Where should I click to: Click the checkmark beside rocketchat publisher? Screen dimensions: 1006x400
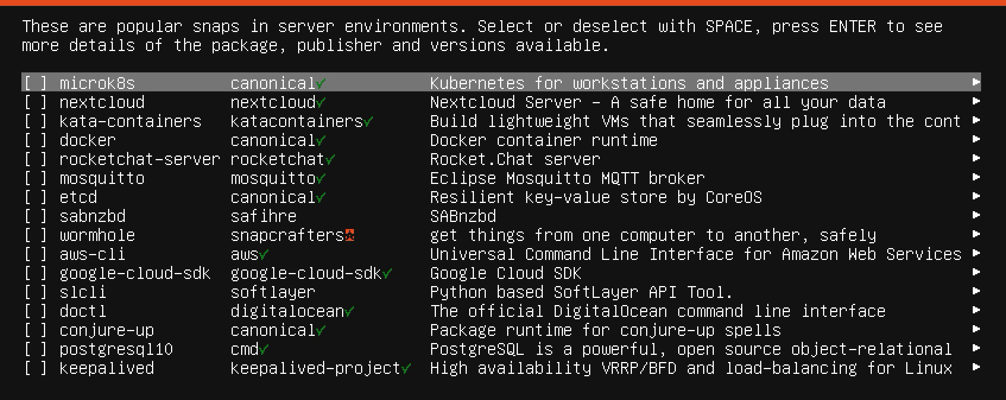pyautogui.click(x=330, y=160)
